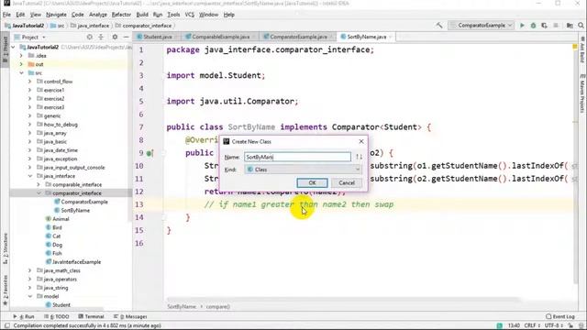587x330 pixels.
Task: Click Run with Coverage icon
Action: pos(544,26)
